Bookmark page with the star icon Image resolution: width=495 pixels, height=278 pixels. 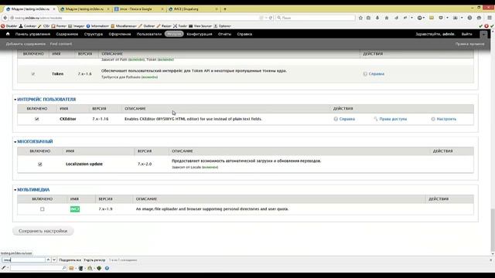tap(361, 18)
